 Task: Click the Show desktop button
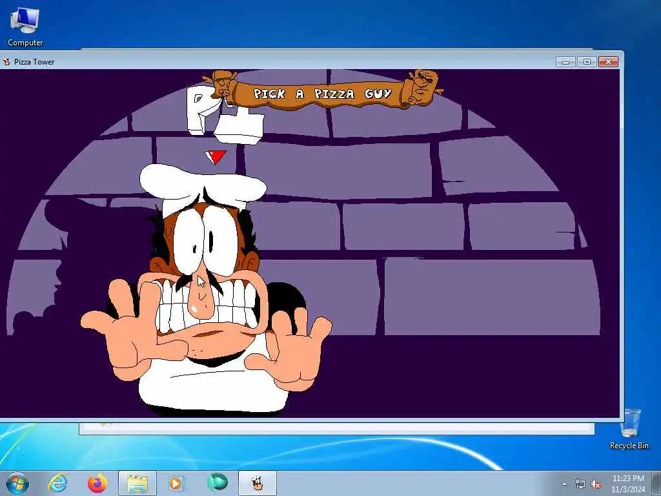[656, 483]
